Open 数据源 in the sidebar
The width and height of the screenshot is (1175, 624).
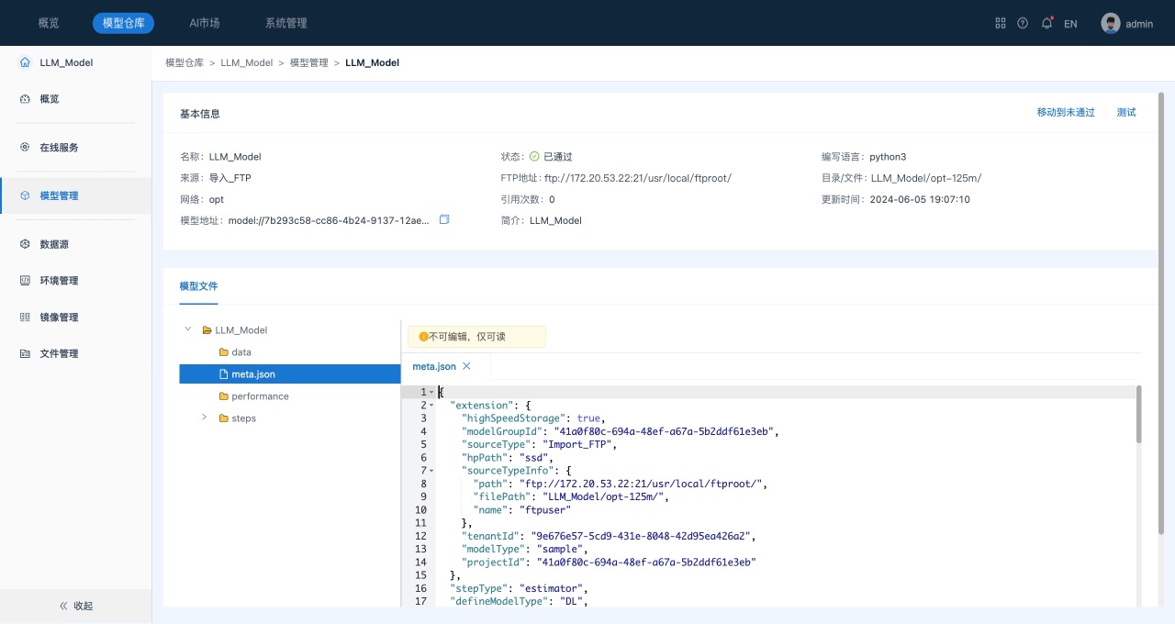click(x=53, y=245)
